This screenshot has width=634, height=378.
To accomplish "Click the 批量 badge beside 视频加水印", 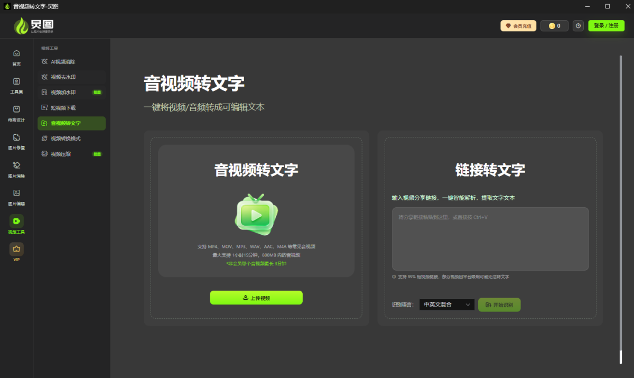I will coord(97,93).
